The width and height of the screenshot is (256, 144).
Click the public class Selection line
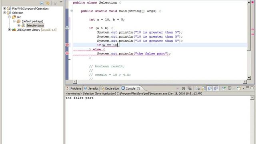pyautogui.click(x=97, y=3)
